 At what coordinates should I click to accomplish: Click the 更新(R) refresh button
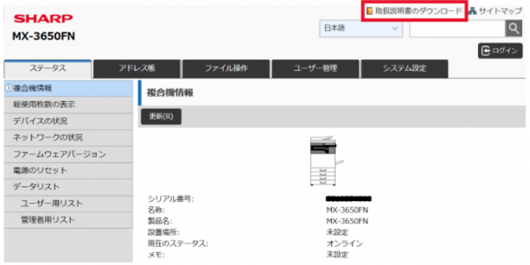click(x=161, y=116)
